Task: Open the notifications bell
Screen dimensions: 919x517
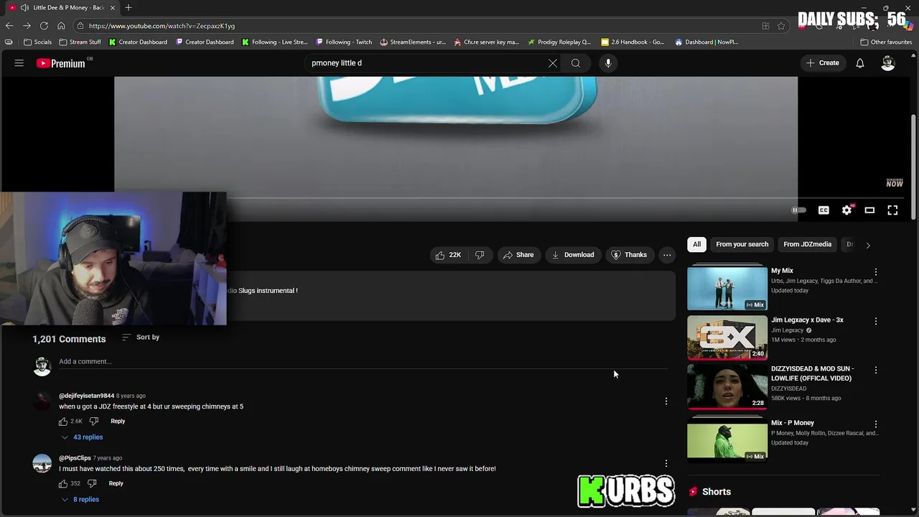Action: coord(860,63)
